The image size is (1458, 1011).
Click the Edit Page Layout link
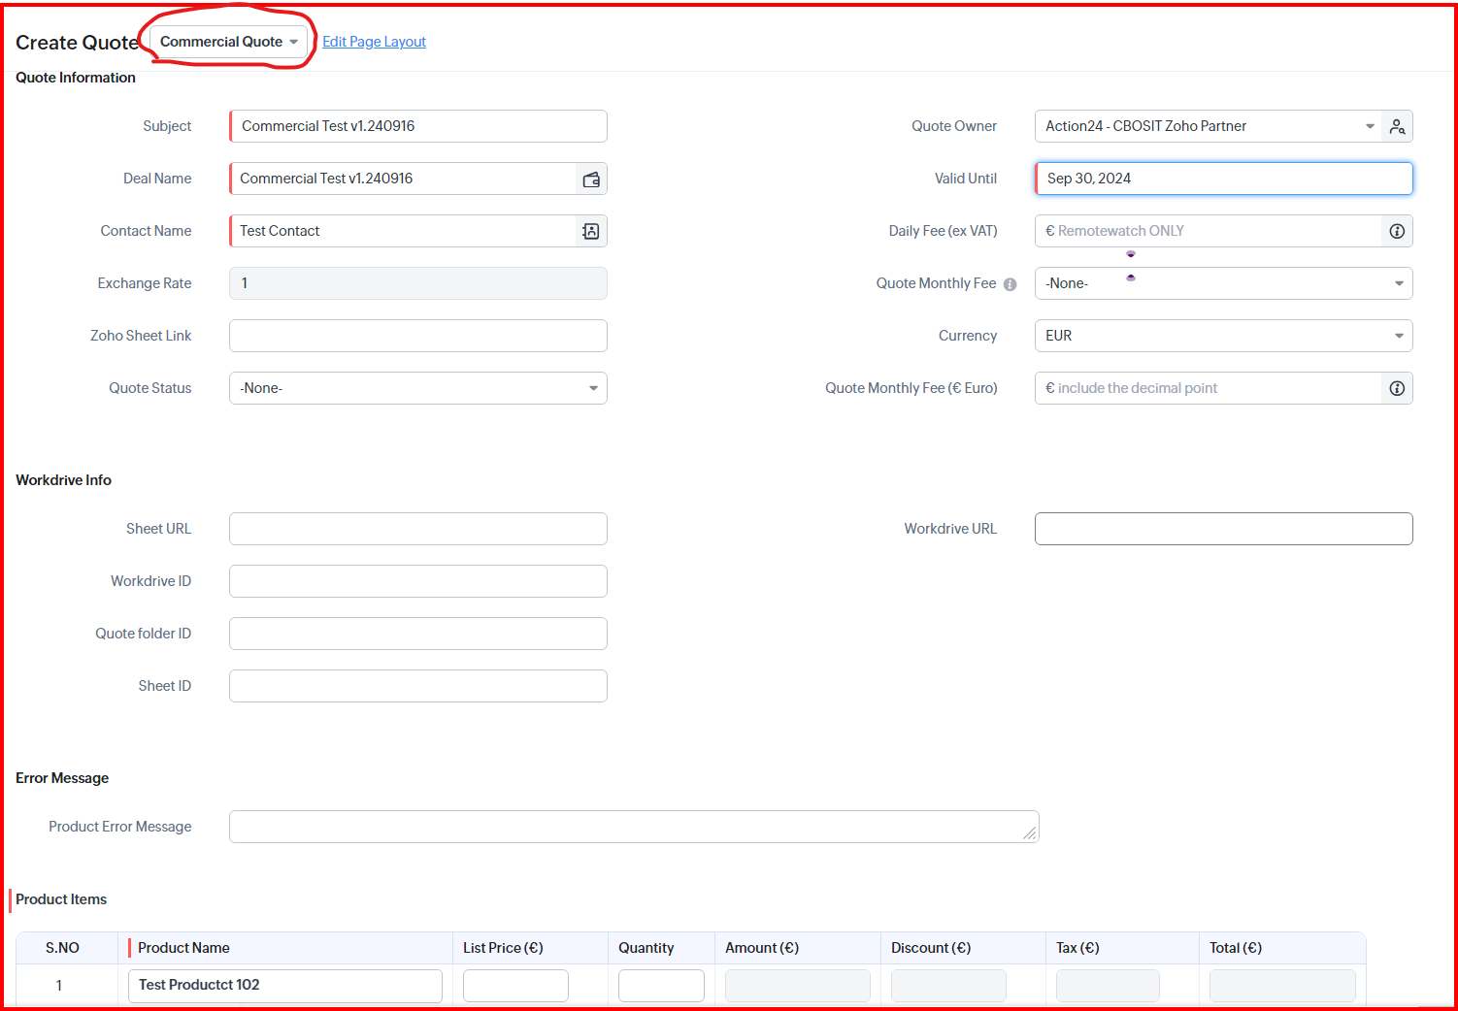pos(374,42)
